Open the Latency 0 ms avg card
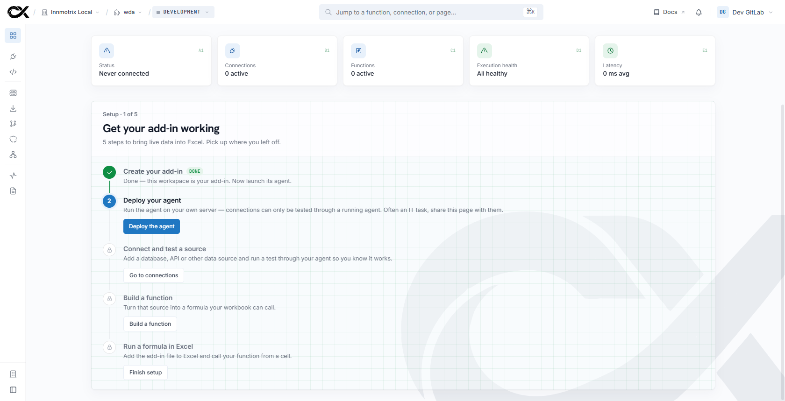The image size is (785, 401). pos(655,61)
